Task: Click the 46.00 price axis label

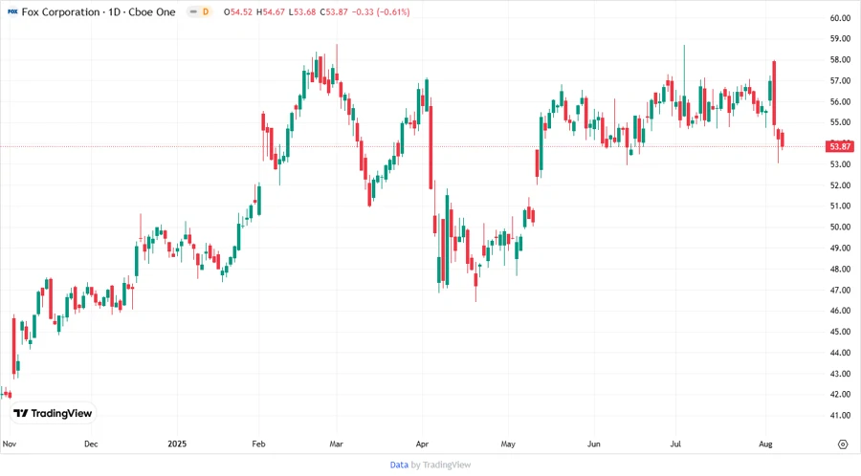Action: point(840,311)
